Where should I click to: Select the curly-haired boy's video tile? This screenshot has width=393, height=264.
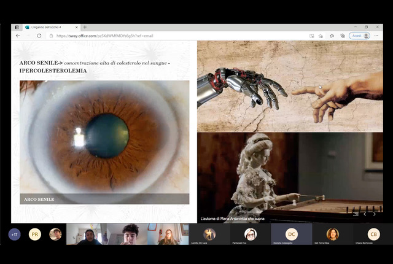click(127, 234)
